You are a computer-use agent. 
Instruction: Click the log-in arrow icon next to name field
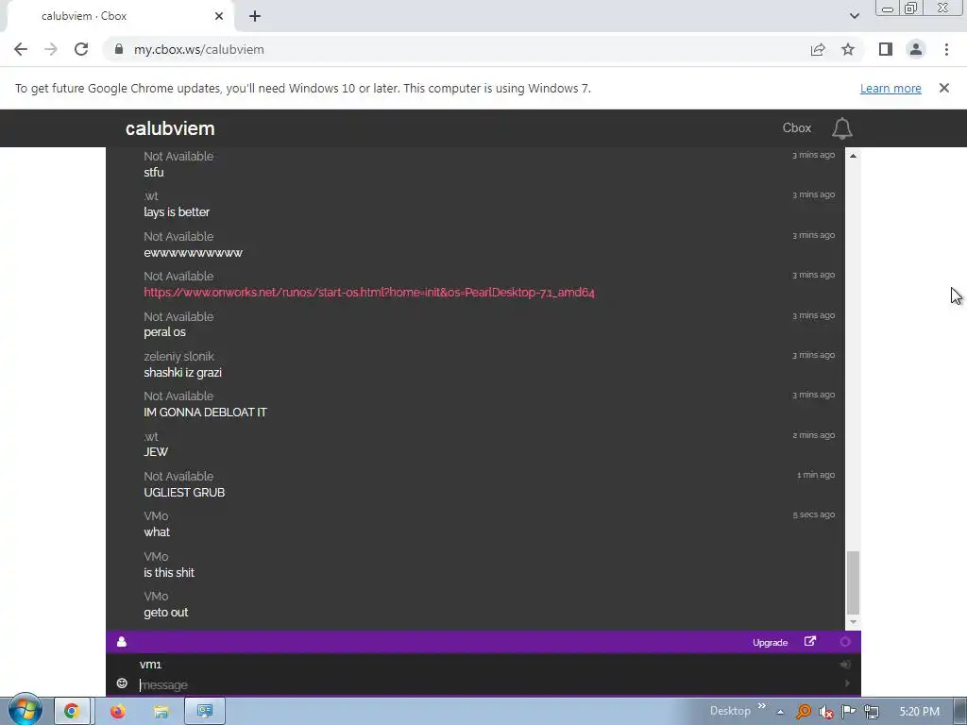(845, 664)
